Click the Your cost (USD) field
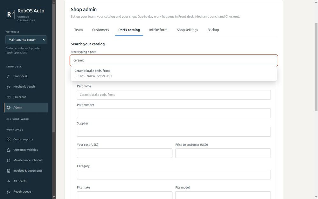Image resolution: width=318 pixels, height=199 pixels. click(x=125, y=153)
